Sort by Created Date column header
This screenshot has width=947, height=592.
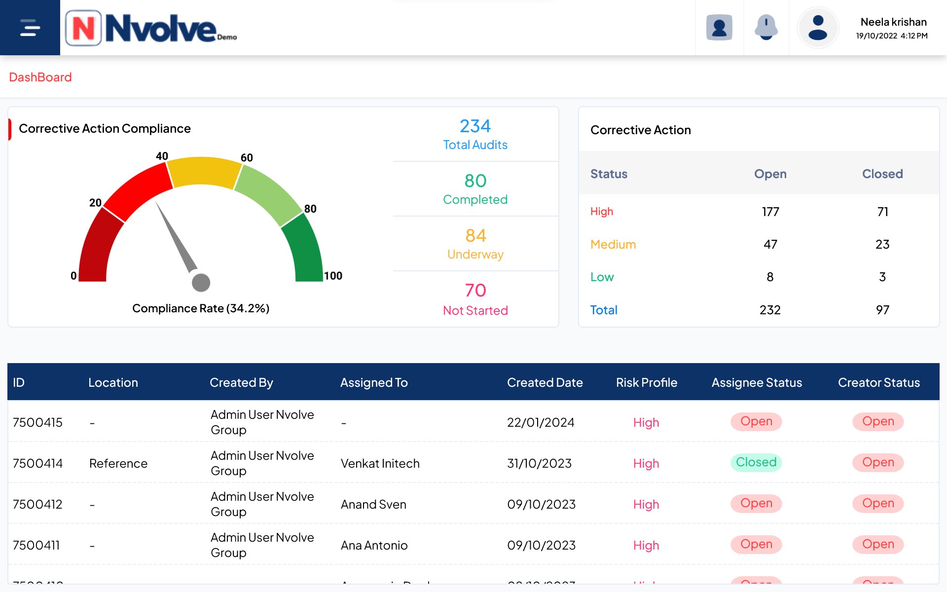click(x=545, y=383)
